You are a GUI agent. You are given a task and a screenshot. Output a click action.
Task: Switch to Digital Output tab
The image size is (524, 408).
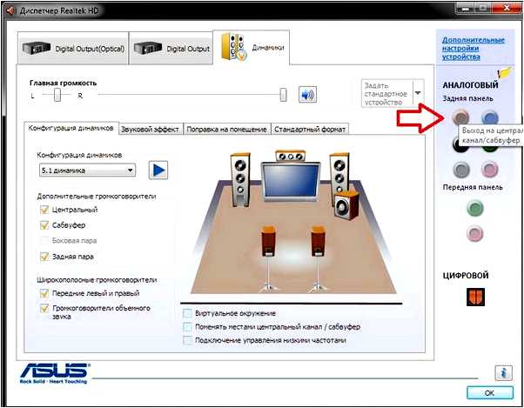(x=171, y=49)
